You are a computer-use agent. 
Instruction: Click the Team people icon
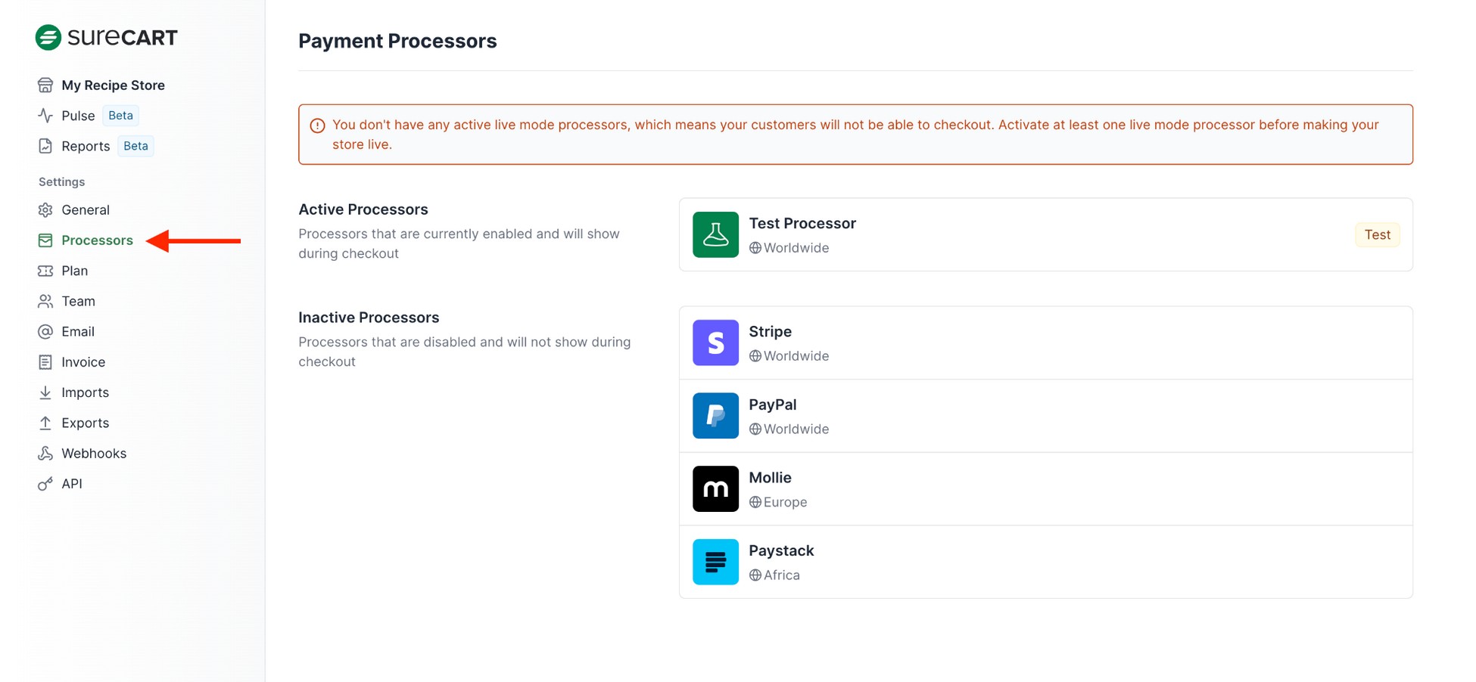tap(45, 301)
